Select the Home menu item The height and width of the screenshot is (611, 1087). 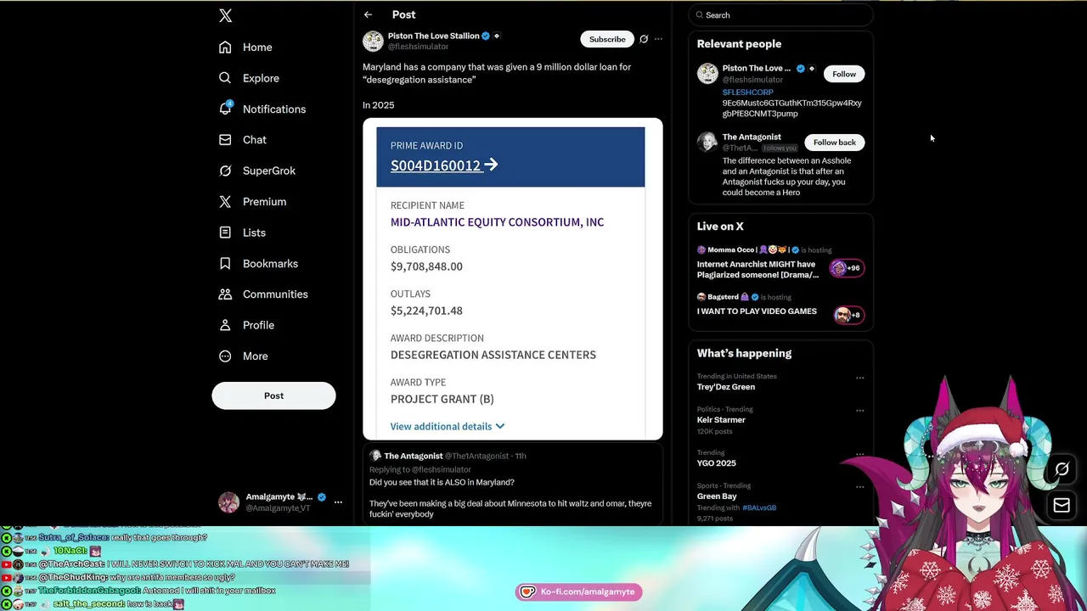click(x=257, y=48)
